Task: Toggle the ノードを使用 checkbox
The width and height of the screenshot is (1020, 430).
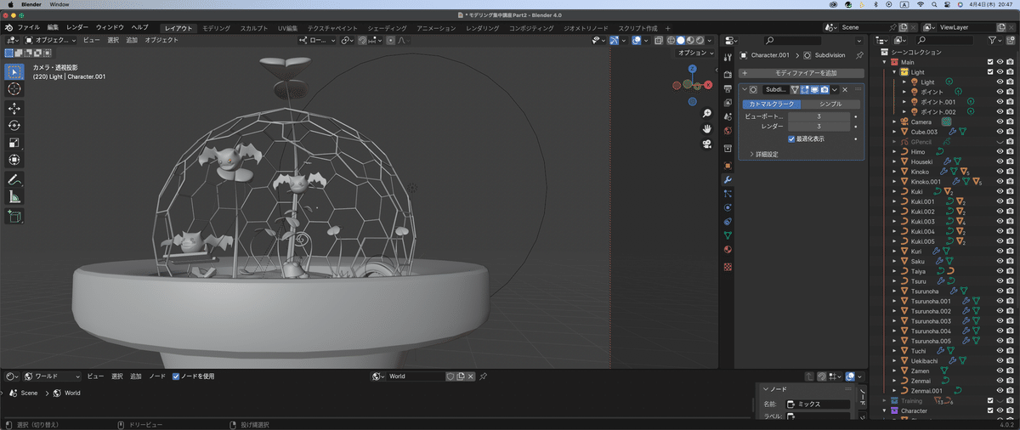Action: (176, 376)
